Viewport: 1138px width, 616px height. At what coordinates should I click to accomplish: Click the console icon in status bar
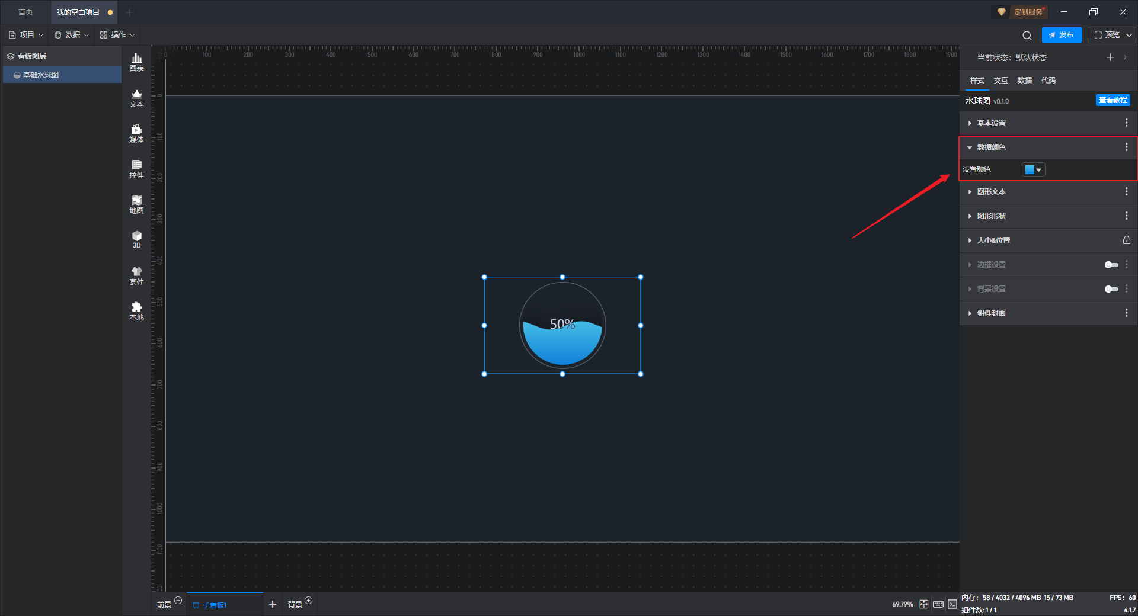(x=952, y=604)
